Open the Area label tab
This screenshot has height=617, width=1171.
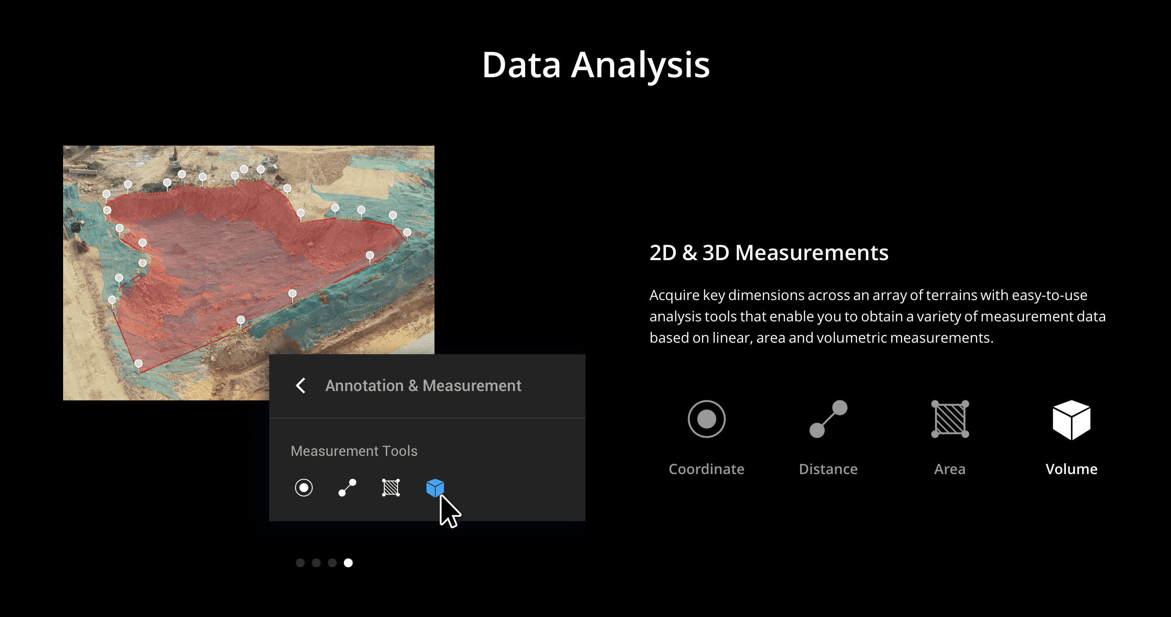950,469
